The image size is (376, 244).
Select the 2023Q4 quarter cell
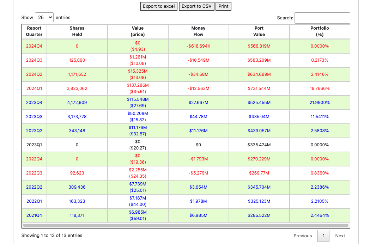tap(34, 103)
